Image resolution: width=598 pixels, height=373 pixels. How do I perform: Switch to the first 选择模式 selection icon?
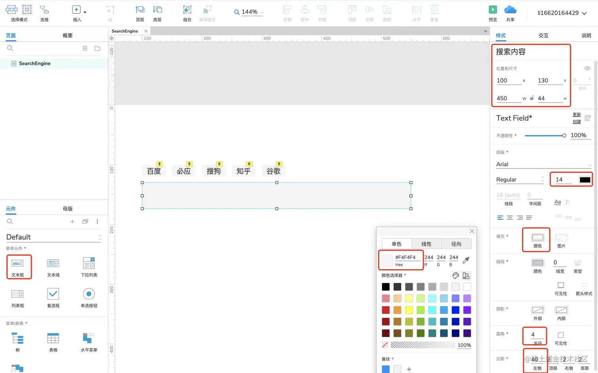11,9
